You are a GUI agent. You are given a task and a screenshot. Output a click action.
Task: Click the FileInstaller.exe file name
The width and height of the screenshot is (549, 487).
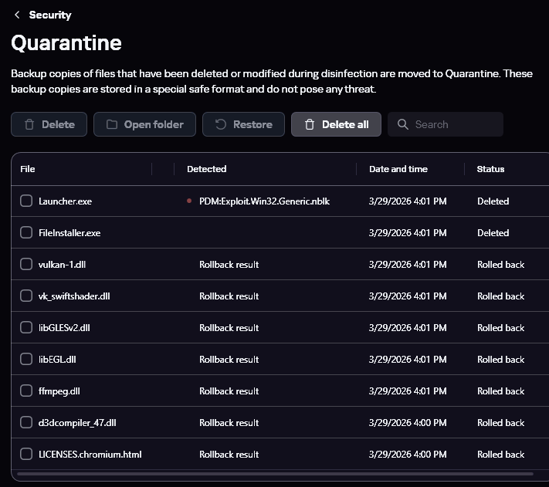69,232
